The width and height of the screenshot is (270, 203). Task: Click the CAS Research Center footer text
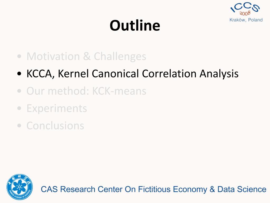click(x=153, y=189)
